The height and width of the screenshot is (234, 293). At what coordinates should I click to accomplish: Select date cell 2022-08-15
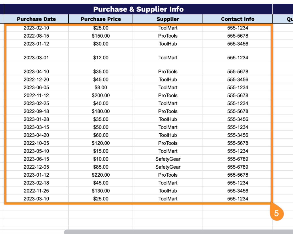pyautogui.click(x=36, y=36)
